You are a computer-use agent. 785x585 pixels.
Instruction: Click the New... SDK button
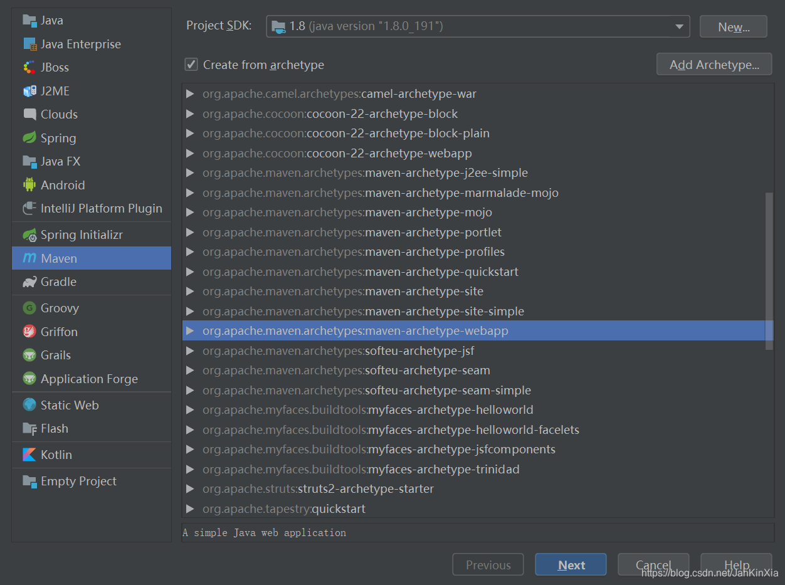[x=734, y=26]
